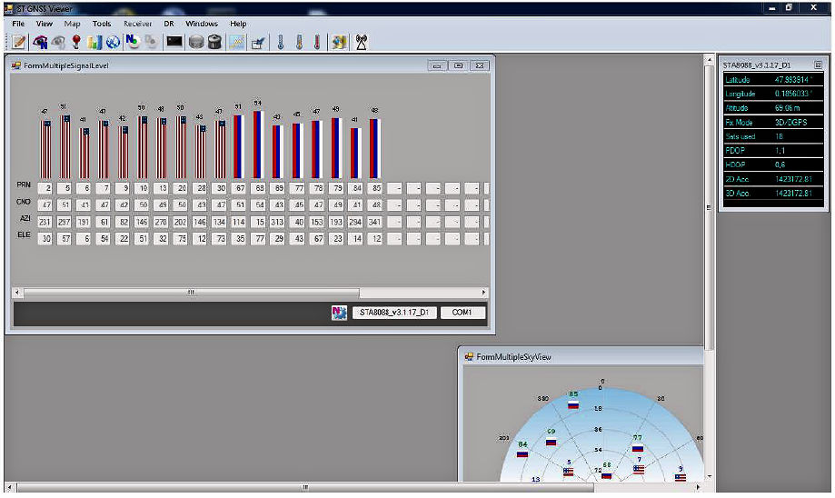Open the File menu
The height and width of the screenshot is (498, 835).
(x=18, y=24)
